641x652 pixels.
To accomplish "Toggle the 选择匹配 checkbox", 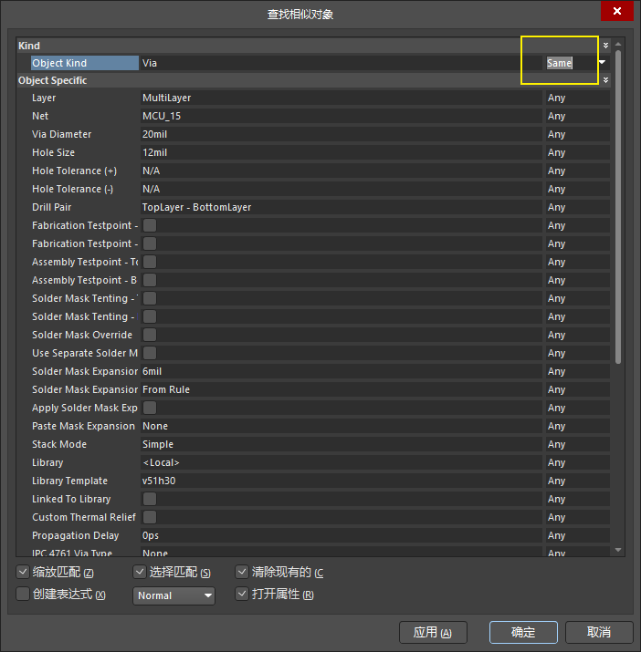I will point(140,573).
